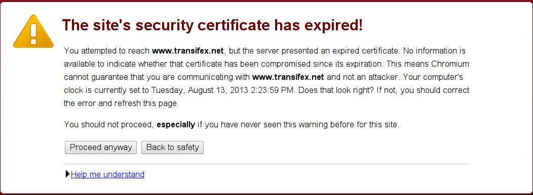The height and width of the screenshot is (195, 533).
Task: Click the horizontal divider above Help link
Action: (267, 164)
